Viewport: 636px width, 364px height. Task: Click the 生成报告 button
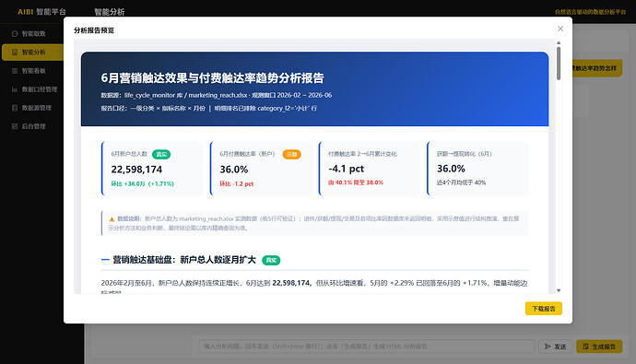coord(599,346)
